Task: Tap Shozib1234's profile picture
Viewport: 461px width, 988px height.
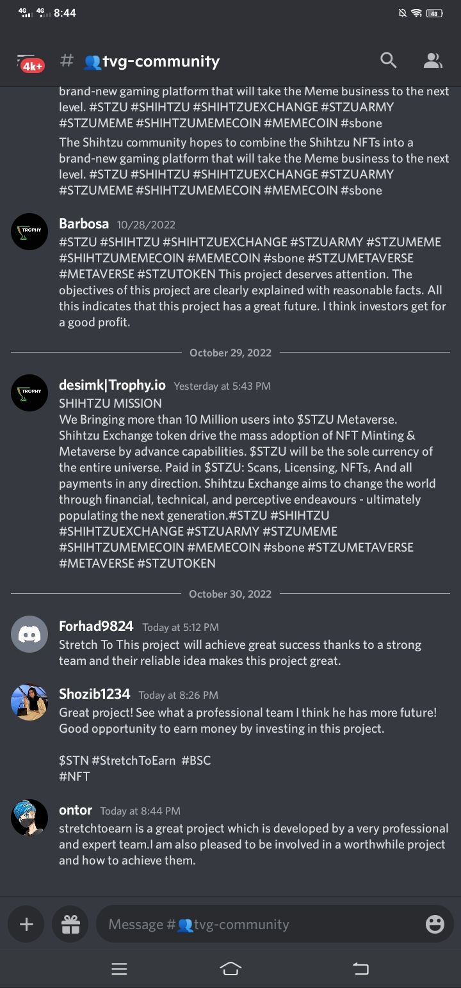Action: pos(29,702)
